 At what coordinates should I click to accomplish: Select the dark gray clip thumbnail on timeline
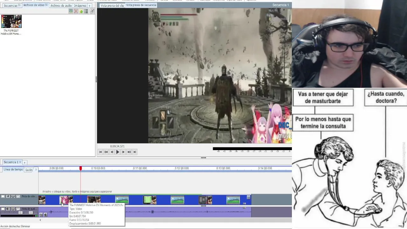pyautogui.click(x=205, y=200)
